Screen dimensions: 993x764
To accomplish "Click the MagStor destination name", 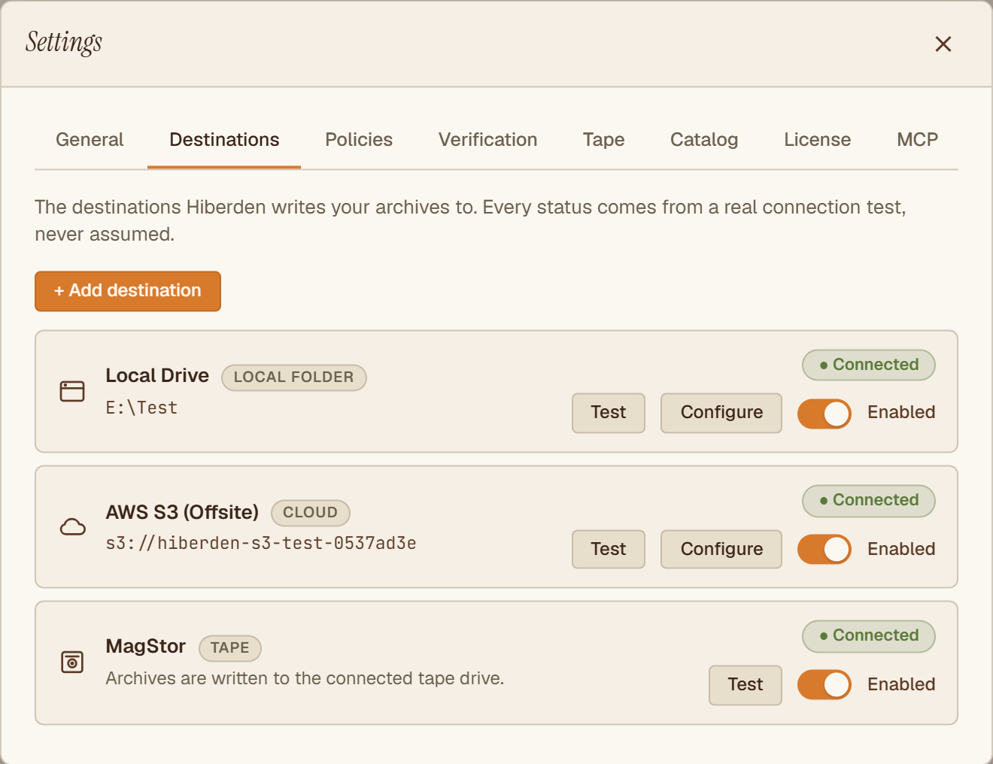I will [146, 647].
